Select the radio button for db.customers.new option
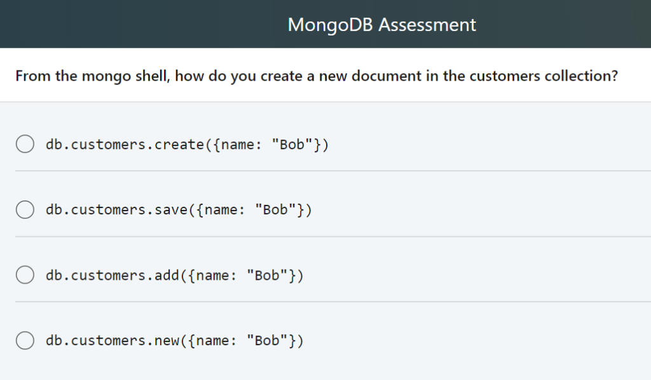Screen dimensions: 651x380 [25, 340]
